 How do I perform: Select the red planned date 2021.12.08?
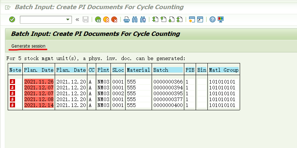click(x=39, y=99)
